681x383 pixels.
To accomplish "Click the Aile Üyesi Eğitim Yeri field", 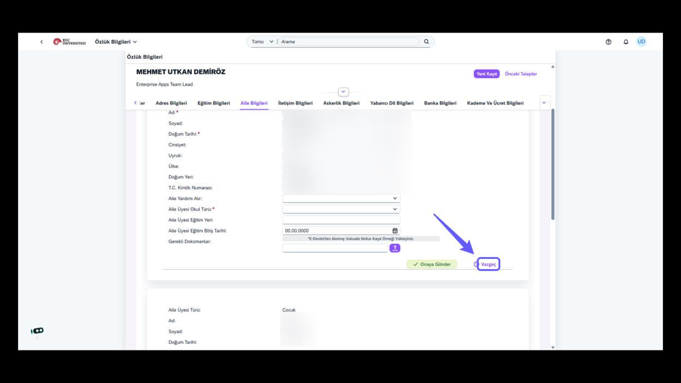I will (x=341, y=220).
